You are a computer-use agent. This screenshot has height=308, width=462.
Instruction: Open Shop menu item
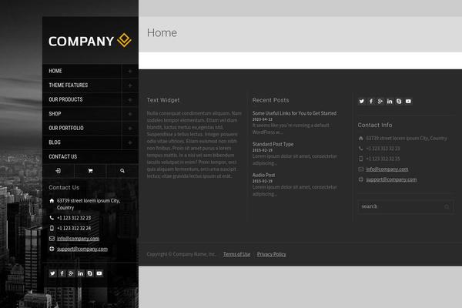tap(55, 114)
